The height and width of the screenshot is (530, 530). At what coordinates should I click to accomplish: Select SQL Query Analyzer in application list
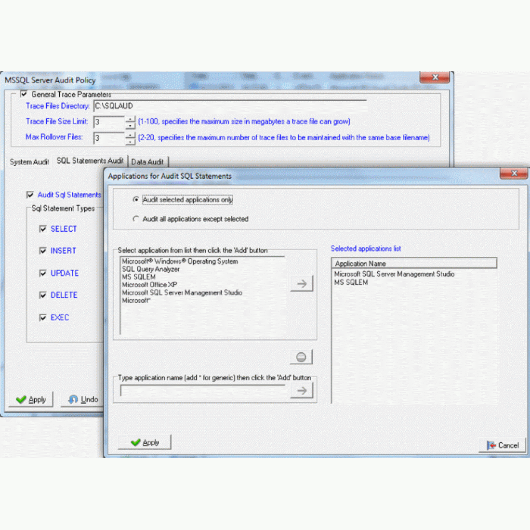(x=151, y=269)
